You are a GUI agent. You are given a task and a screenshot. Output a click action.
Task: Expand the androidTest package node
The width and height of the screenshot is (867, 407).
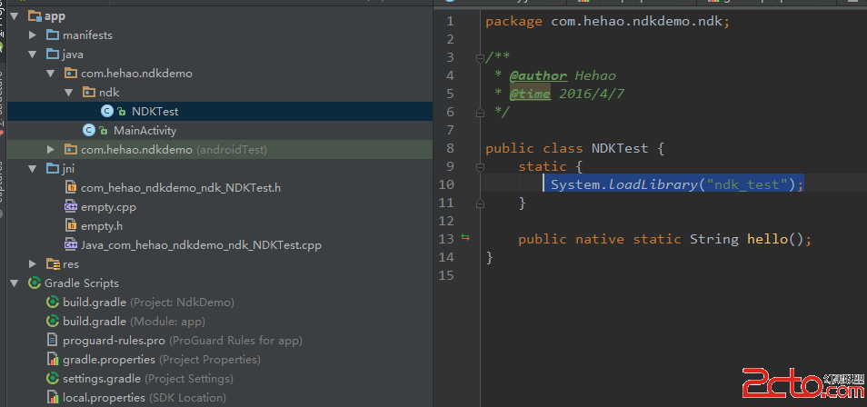pos(51,149)
